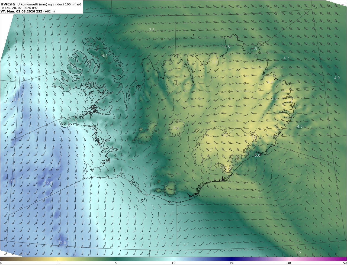Click the '11.7' value label
Viewport: 347px width, 265px height.
tap(23, 254)
